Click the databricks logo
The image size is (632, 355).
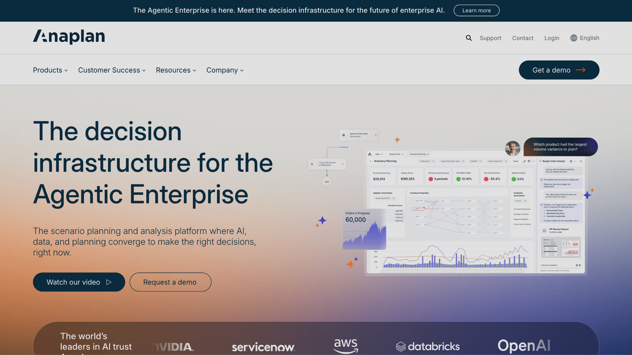(x=428, y=346)
